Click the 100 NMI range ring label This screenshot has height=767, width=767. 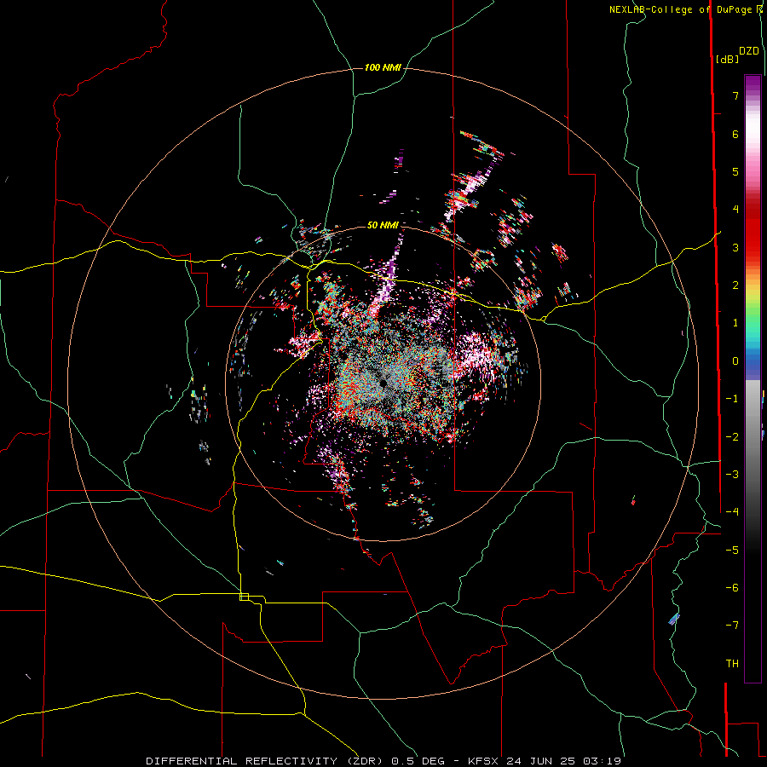tap(383, 67)
